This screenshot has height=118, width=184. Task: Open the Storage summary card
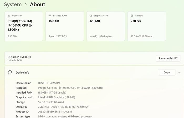147,26
